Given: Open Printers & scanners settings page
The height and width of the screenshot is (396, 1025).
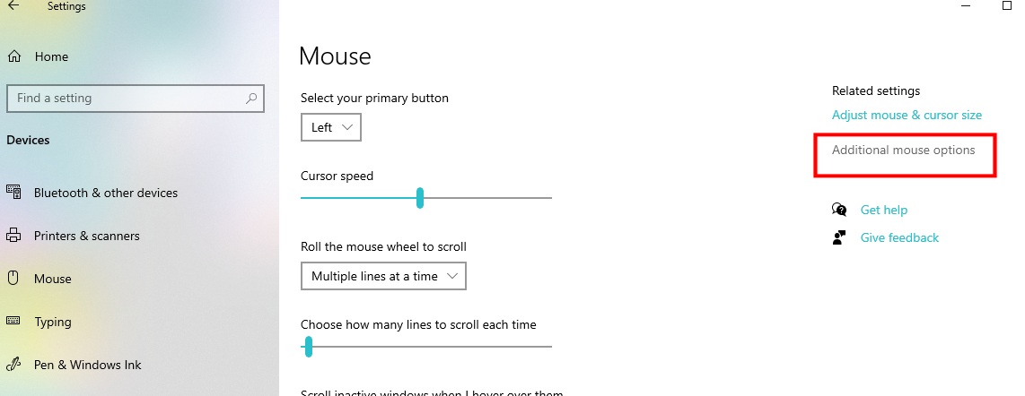Looking at the screenshot, I should (86, 236).
